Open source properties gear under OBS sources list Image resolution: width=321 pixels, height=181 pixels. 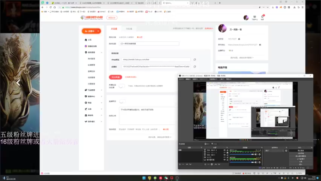(x=212, y=165)
